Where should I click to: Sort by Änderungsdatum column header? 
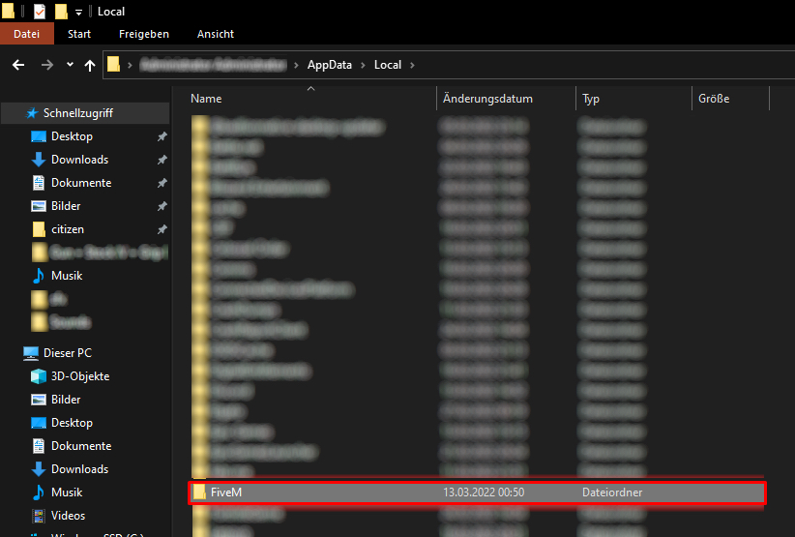point(487,99)
